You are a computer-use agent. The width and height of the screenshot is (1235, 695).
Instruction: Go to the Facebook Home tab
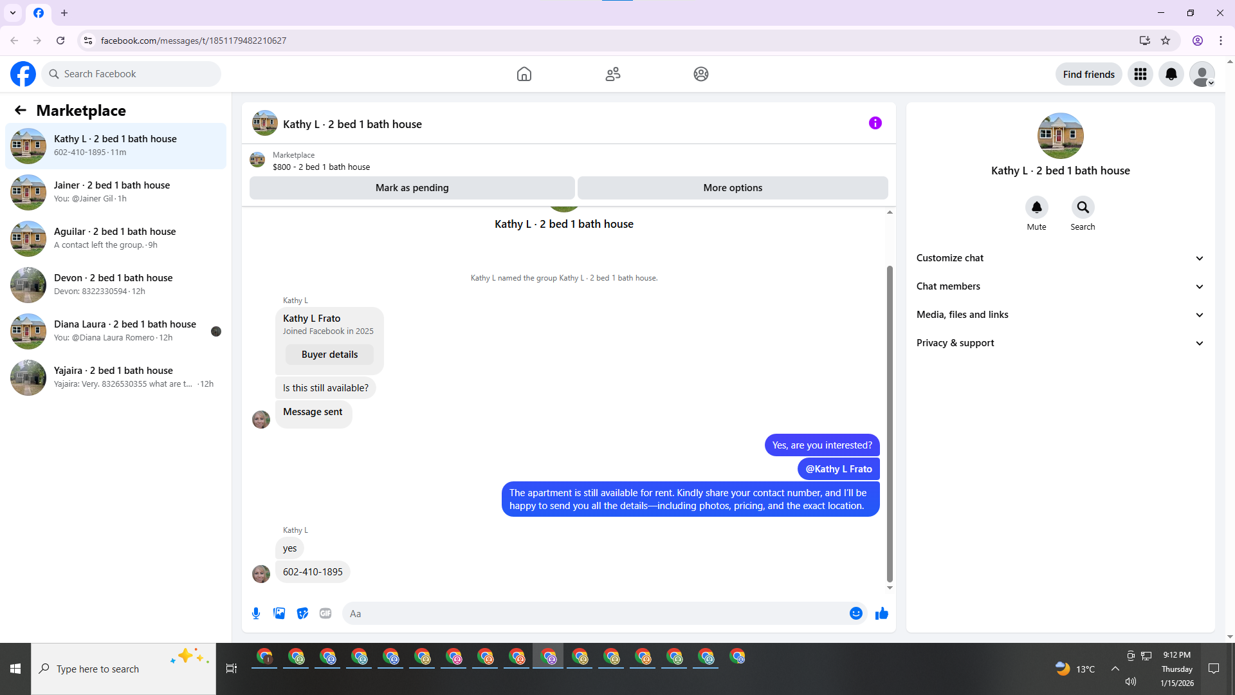pyautogui.click(x=524, y=74)
